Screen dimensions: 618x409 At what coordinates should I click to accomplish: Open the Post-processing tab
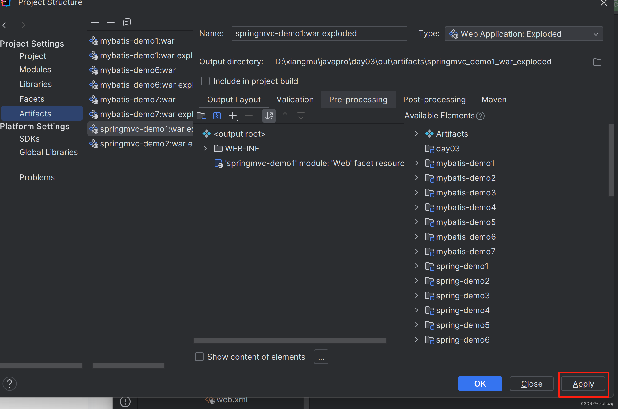click(434, 100)
